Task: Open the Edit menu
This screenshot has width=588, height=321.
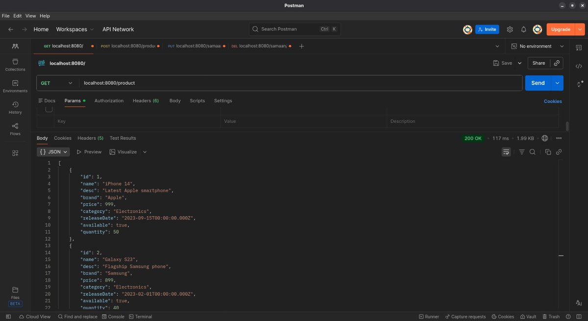Action: (x=18, y=16)
